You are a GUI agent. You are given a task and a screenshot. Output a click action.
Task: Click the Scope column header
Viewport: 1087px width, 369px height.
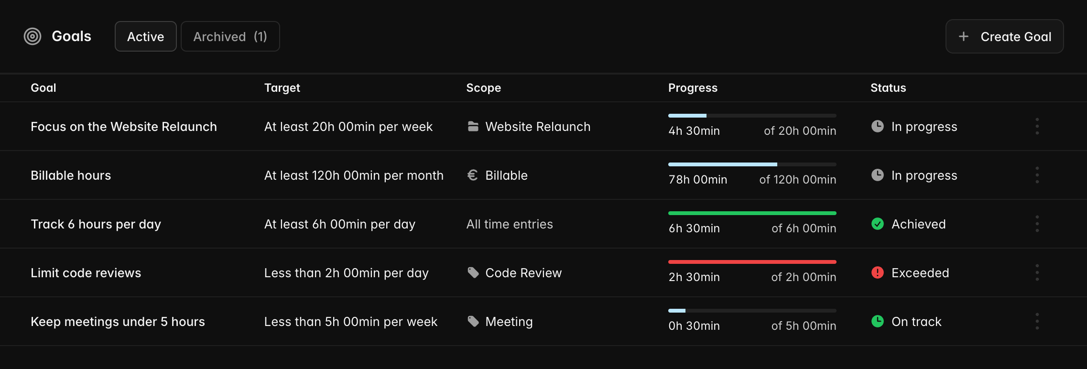tap(484, 88)
